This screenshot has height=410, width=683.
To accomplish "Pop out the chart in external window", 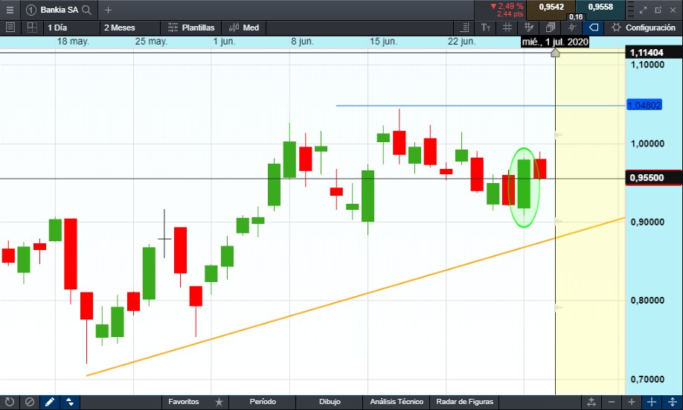I will pyautogui.click(x=658, y=10).
